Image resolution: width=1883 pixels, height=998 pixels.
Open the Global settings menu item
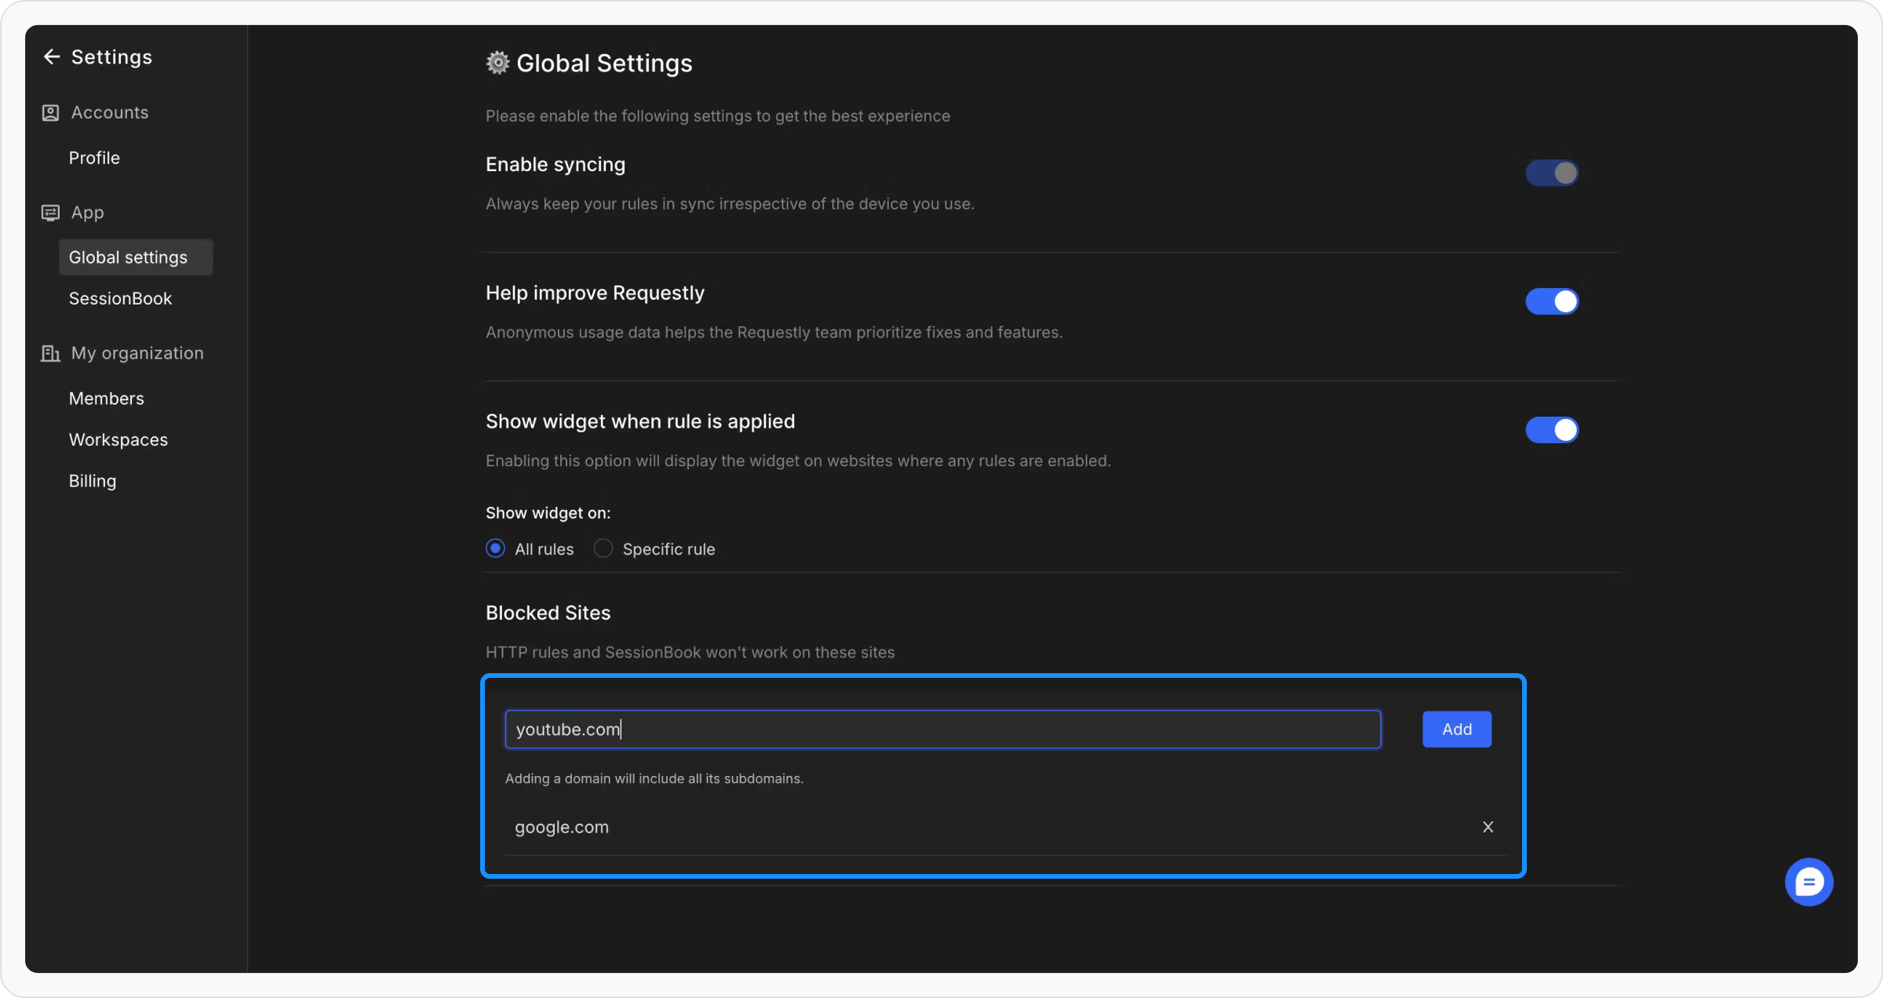coord(128,257)
